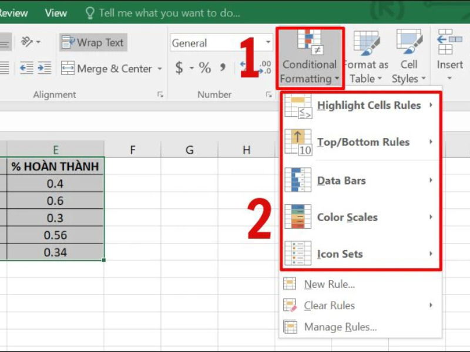The width and height of the screenshot is (470, 352).
Task: Expand the Highlight Cells Rules submenu
Action: tap(431, 105)
